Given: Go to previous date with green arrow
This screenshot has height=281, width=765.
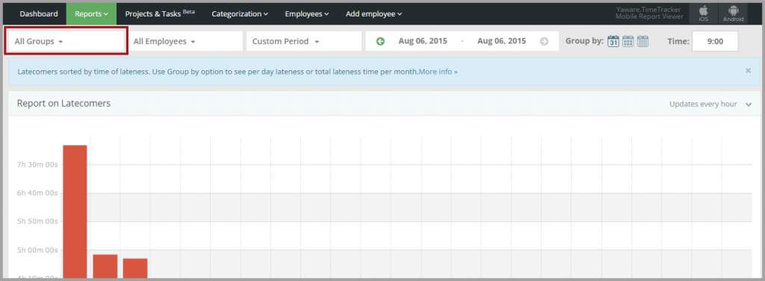Looking at the screenshot, I should pos(380,41).
